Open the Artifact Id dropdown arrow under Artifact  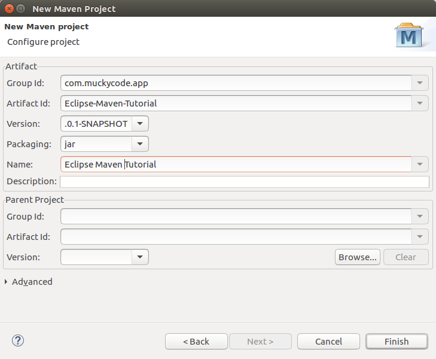(x=420, y=103)
